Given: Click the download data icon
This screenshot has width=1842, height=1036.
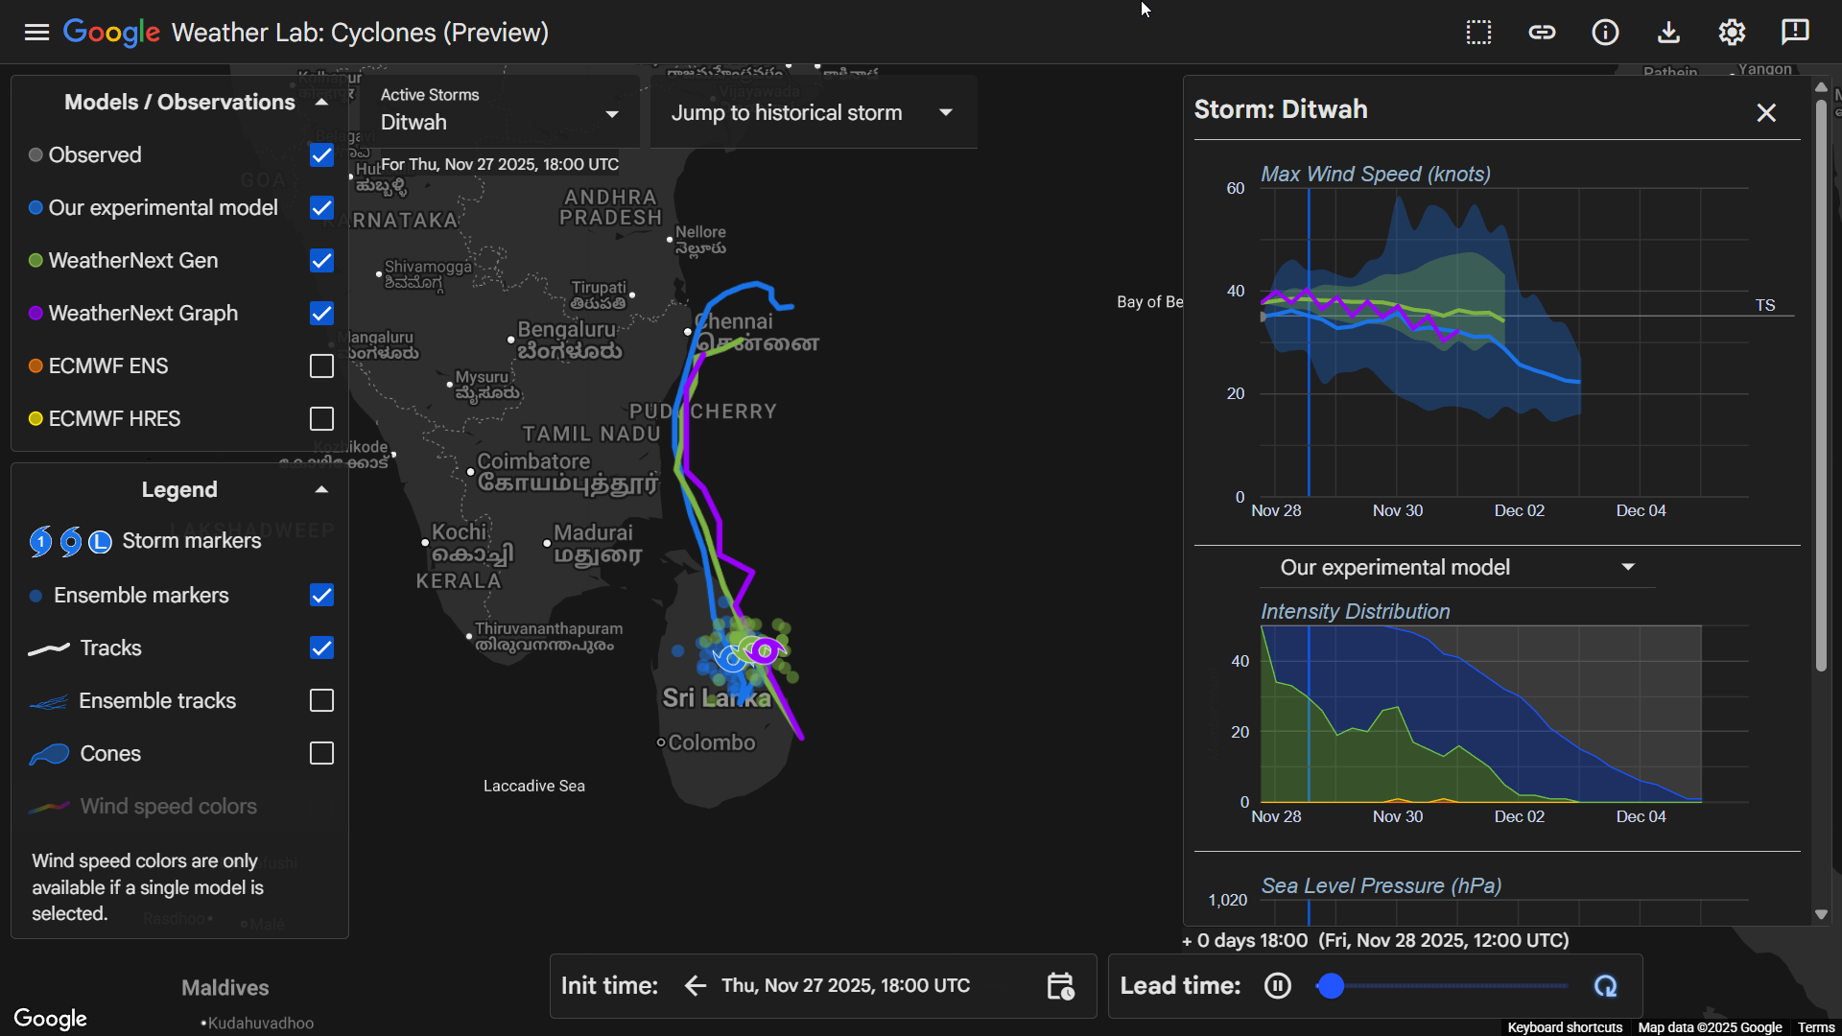Looking at the screenshot, I should click(1668, 32).
